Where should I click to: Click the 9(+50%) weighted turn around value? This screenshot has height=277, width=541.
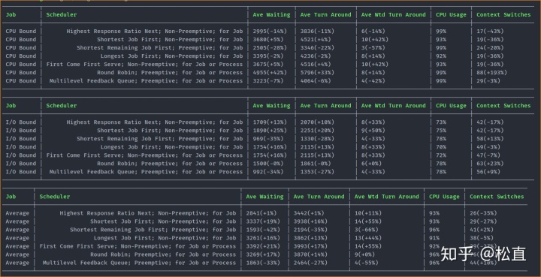pyautogui.click(x=373, y=131)
